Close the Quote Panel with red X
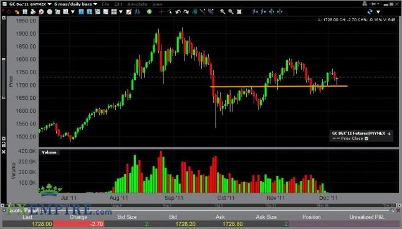Screen dimensions: 402x229 [398, 210]
